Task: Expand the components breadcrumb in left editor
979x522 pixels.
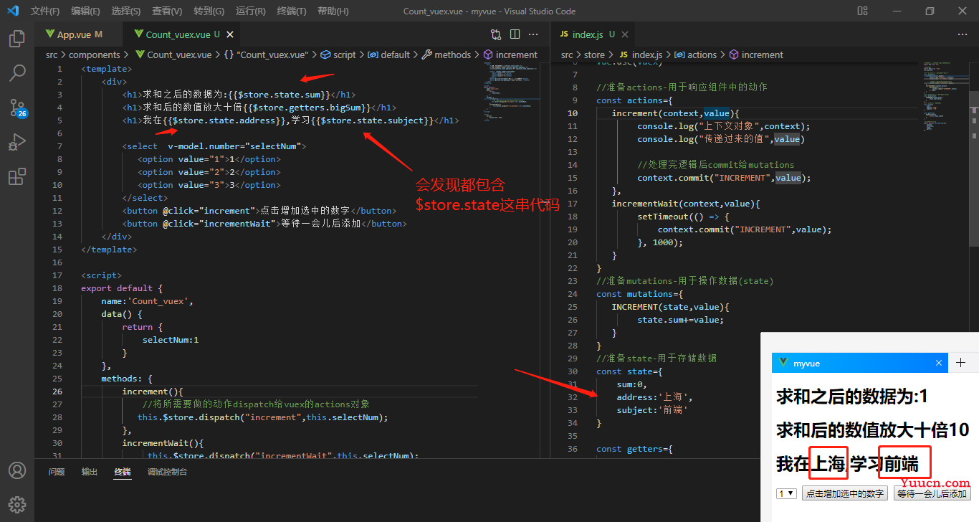Action: click(95, 54)
